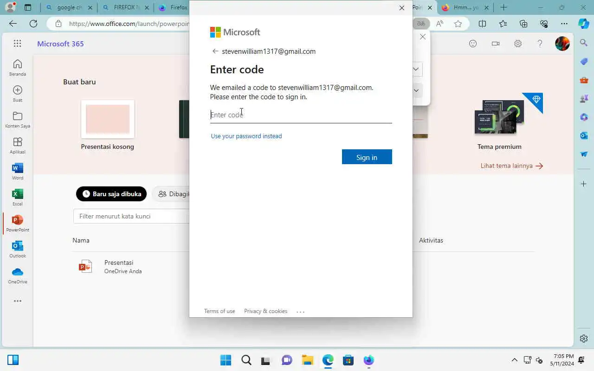The image size is (594, 371).
Task: Open Edge sidebar settings gear at bottom
Action: tap(584, 339)
